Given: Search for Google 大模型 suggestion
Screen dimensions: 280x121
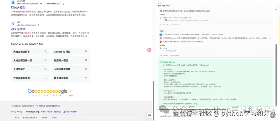Looking at the screenshot, I should click(x=71, y=51).
